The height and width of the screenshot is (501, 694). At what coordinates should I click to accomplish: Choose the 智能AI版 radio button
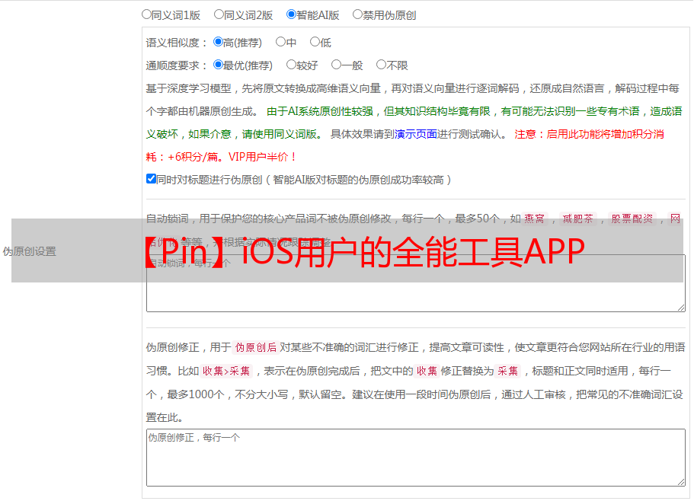tap(291, 14)
